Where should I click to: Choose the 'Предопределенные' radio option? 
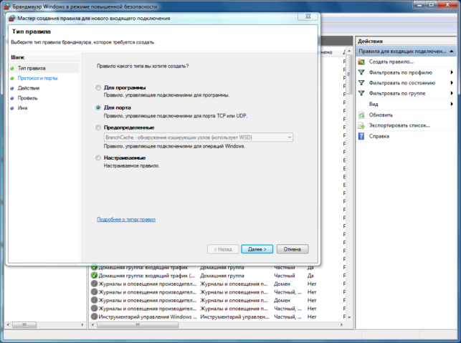[x=98, y=127]
